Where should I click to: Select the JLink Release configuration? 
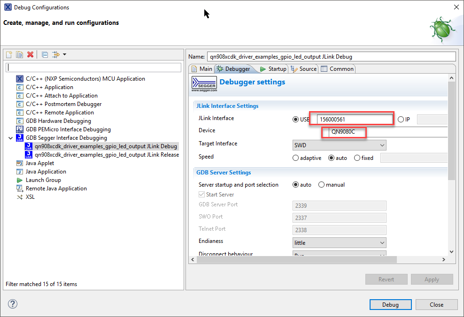coord(107,155)
